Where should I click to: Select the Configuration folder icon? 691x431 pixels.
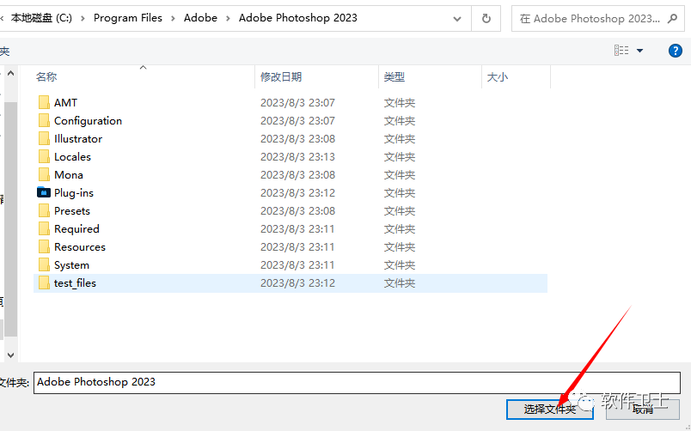[44, 120]
